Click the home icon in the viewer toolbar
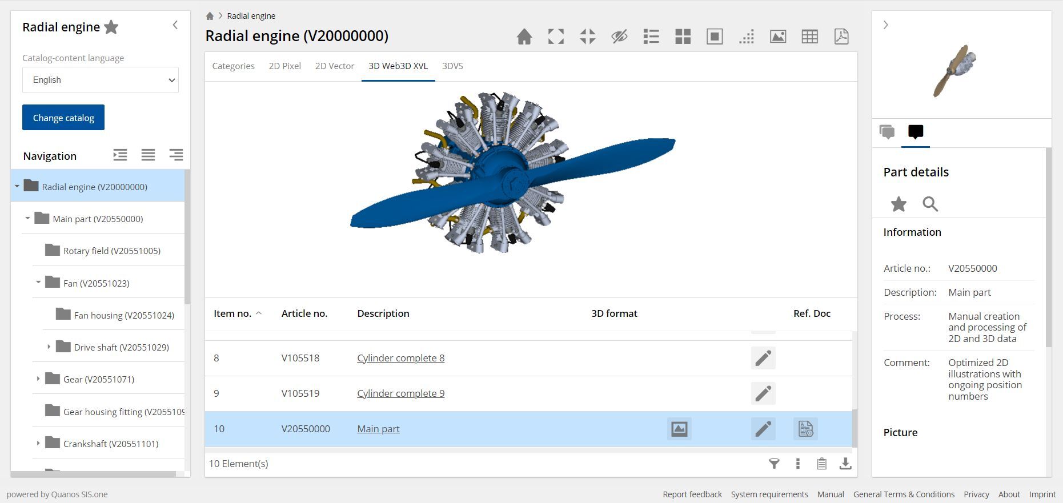Screen dimensions: 1063x503 pyautogui.click(x=524, y=37)
